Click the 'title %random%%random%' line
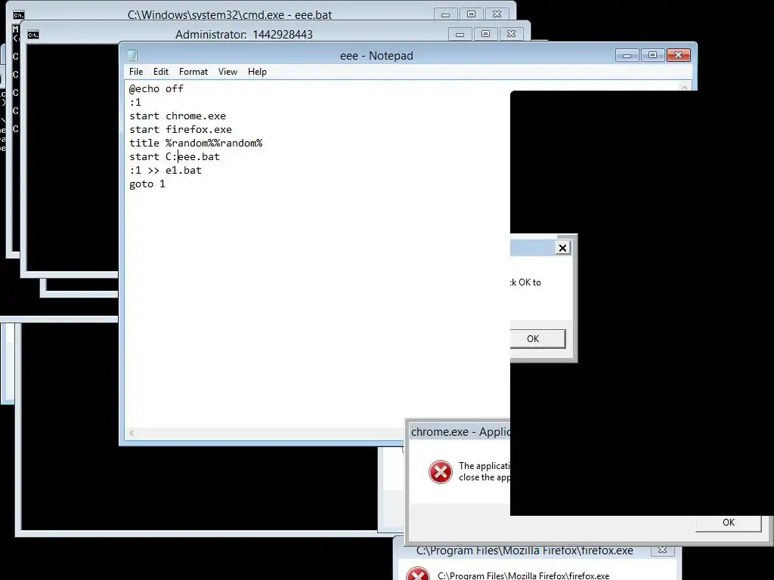774x580 pixels. 196,143
